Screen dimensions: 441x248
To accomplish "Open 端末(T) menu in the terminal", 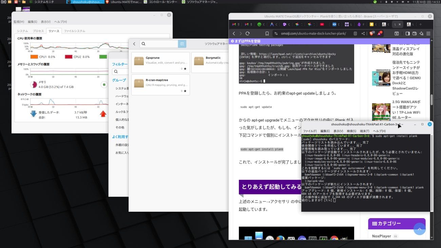I will [x=364, y=131].
